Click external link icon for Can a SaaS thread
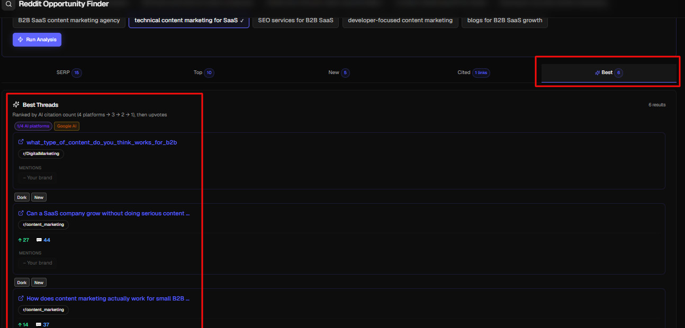Screen dimensions: 685x328 [x=21, y=213]
